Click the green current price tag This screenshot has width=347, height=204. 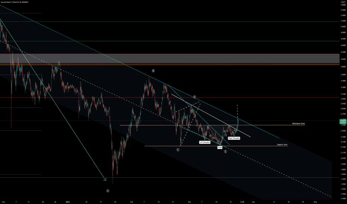[343, 122]
